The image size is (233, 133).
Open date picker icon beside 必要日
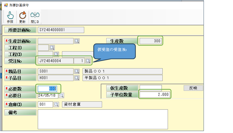coord(61,95)
